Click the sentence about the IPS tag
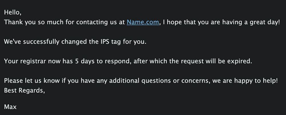Viewport: 286px width, 115px height. (x=75, y=42)
